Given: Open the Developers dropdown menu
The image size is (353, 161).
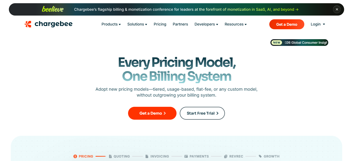Looking at the screenshot, I should pos(206,24).
